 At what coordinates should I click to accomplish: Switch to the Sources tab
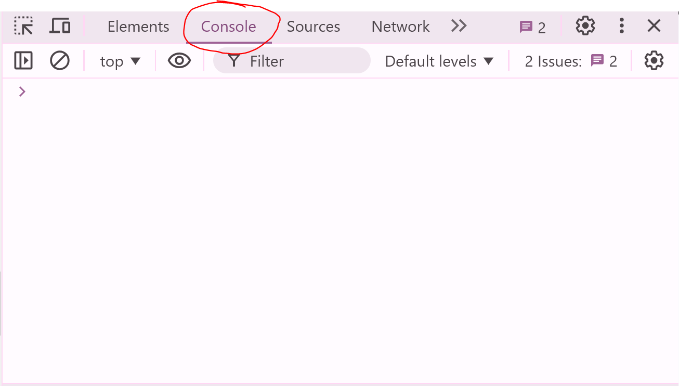click(313, 26)
